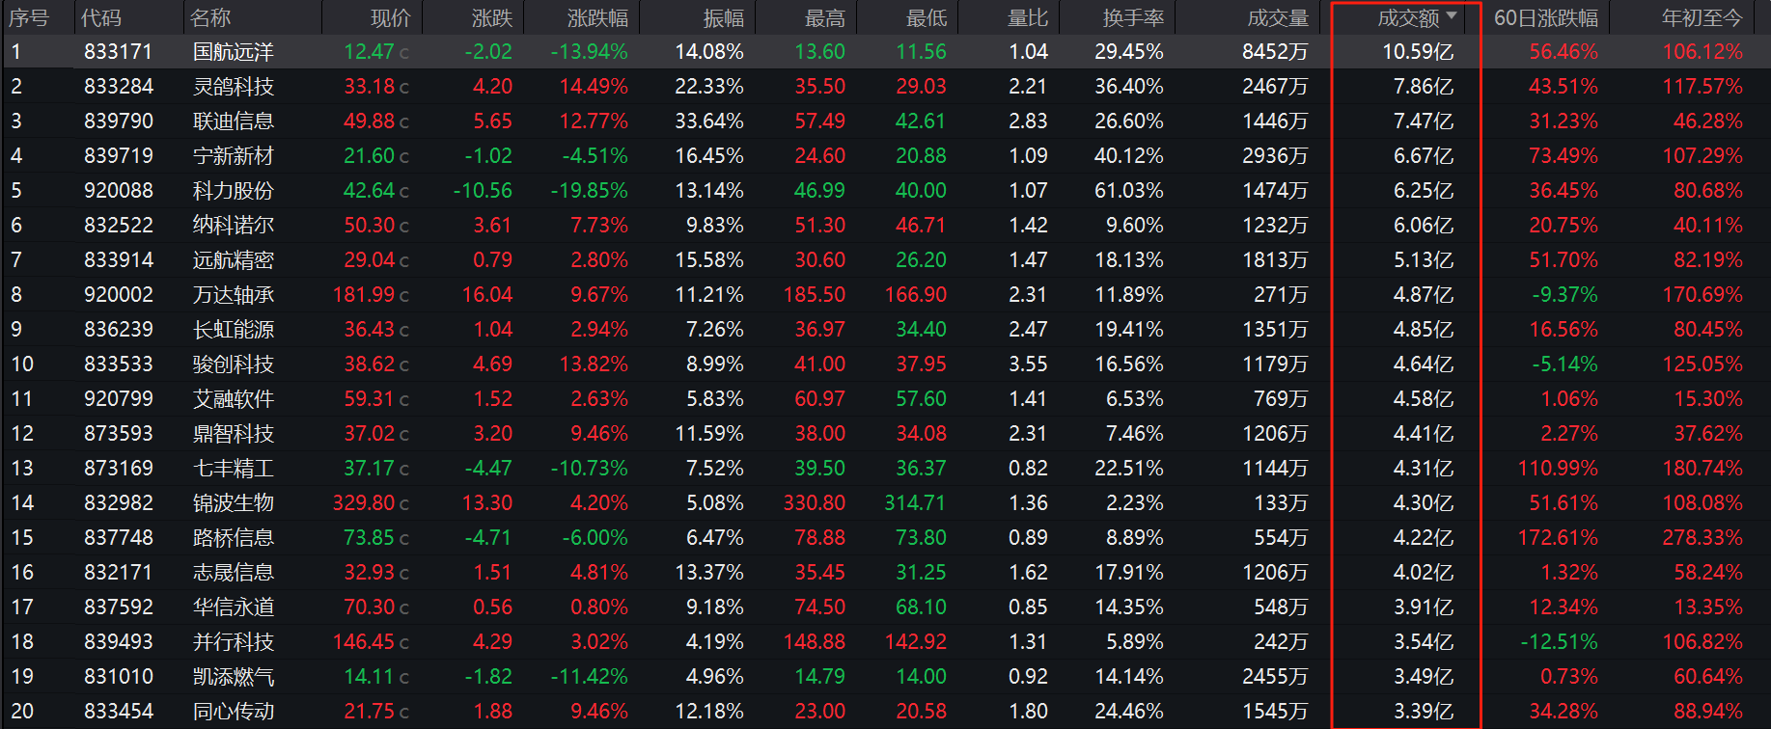1771x729 pixels.
Task: Select stock 国航远洋 row
Action: click(885, 52)
